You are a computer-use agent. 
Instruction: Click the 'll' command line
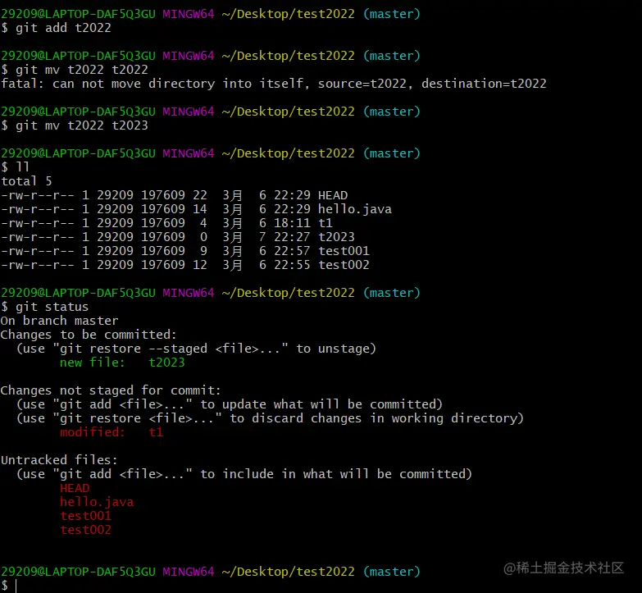15,167
